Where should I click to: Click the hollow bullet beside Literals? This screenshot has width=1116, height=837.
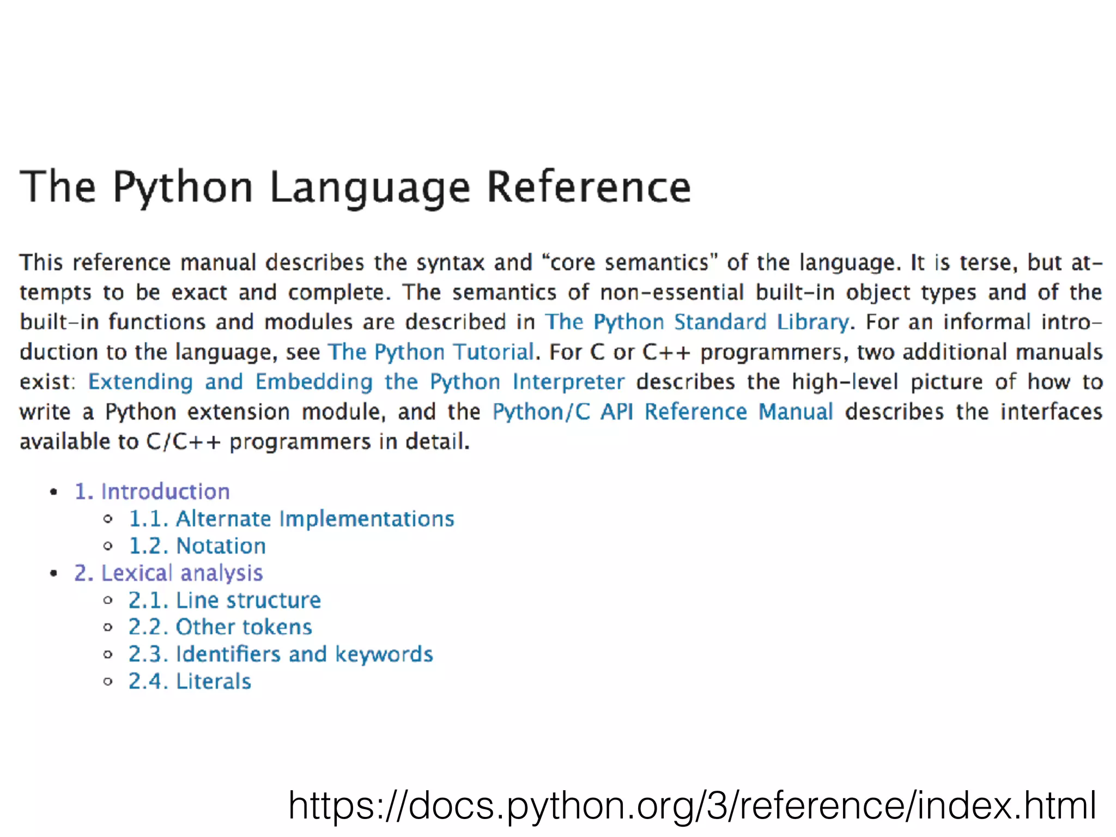tap(108, 682)
